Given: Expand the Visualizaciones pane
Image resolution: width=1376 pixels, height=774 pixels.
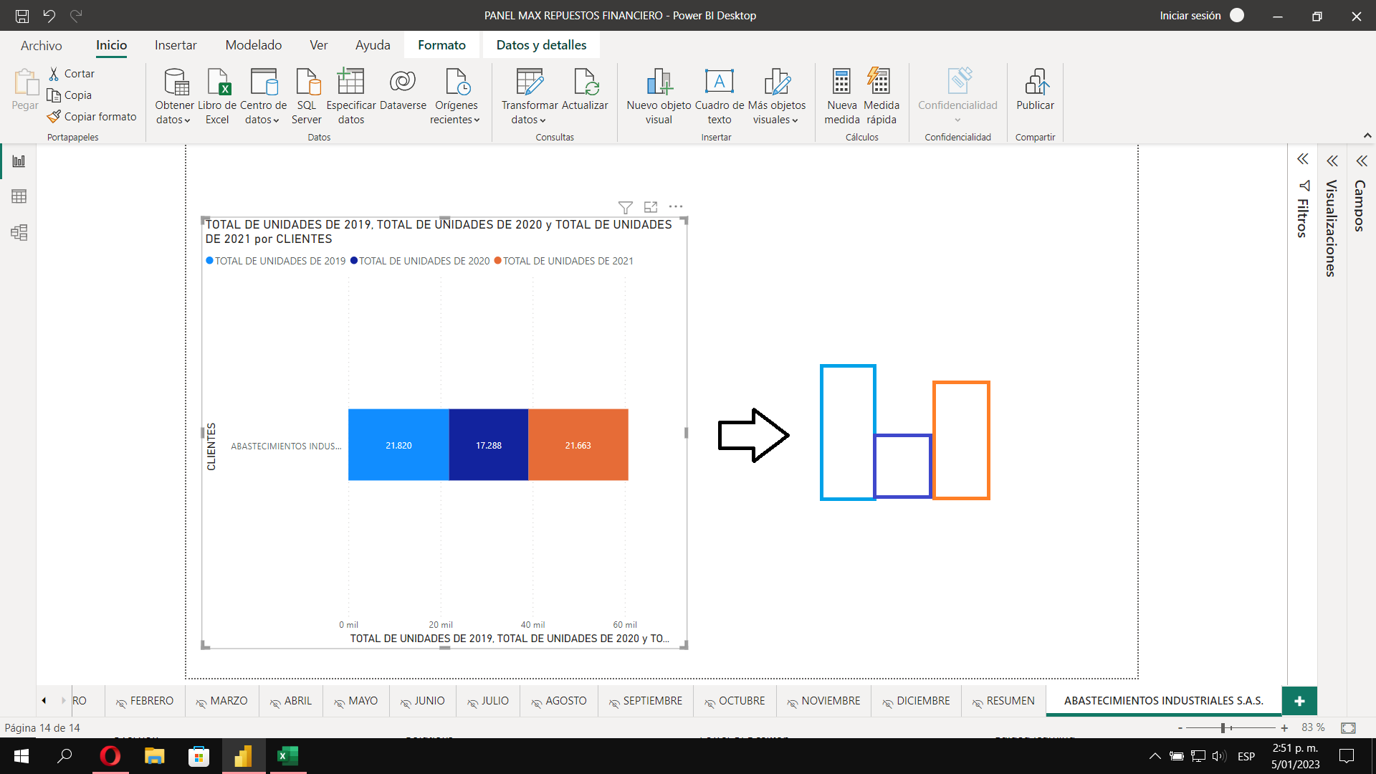Looking at the screenshot, I should click(1332, 161).
